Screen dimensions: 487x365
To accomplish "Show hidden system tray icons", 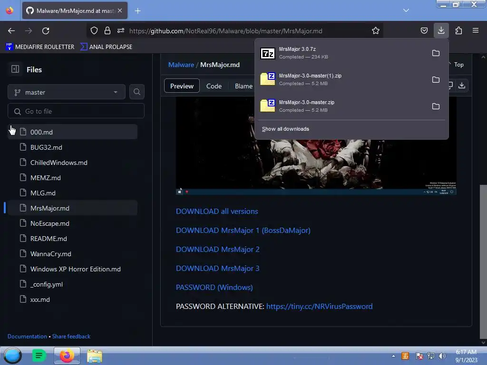I will click(x=393, y=356).
